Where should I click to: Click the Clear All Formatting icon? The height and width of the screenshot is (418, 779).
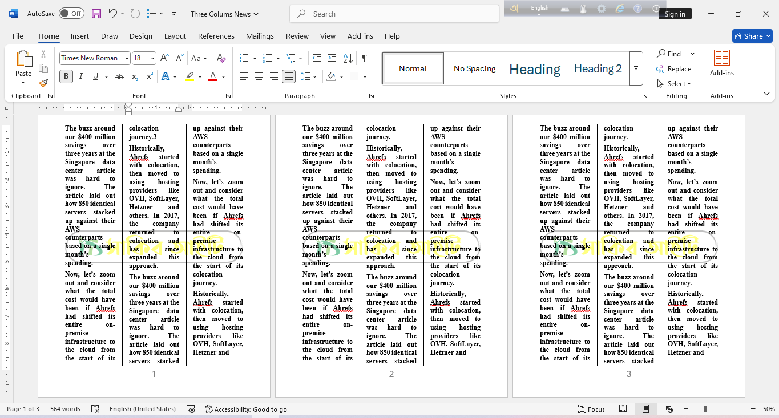point(221,58)
